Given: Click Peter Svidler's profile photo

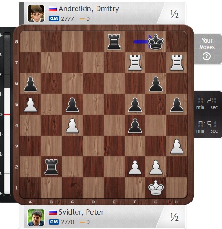Looking at the screenshot, I should 36,217.
